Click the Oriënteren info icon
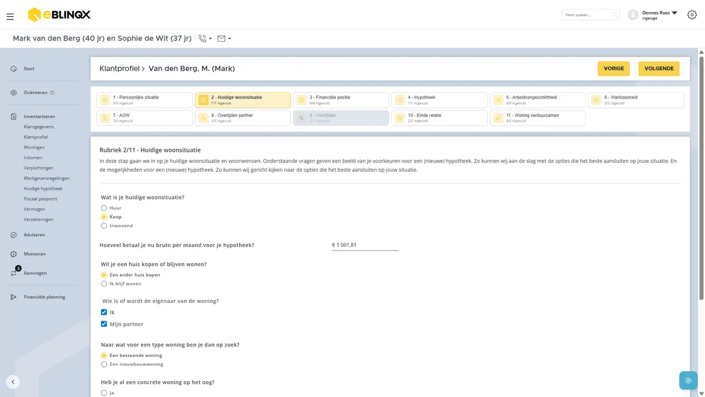This screenshot has height=397, width=705. coord(52,92)
